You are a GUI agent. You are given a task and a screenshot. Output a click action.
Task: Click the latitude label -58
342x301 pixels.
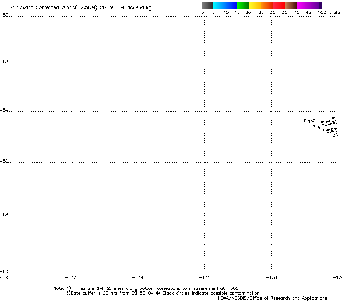[4, 215]
